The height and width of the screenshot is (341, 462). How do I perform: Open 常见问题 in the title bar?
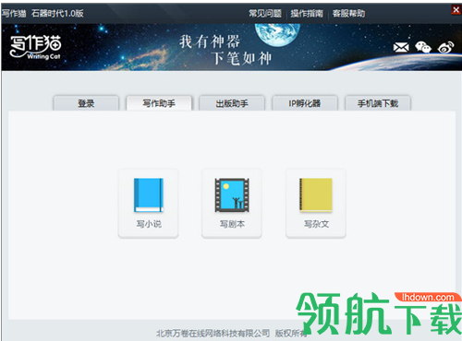coord(265,13)
